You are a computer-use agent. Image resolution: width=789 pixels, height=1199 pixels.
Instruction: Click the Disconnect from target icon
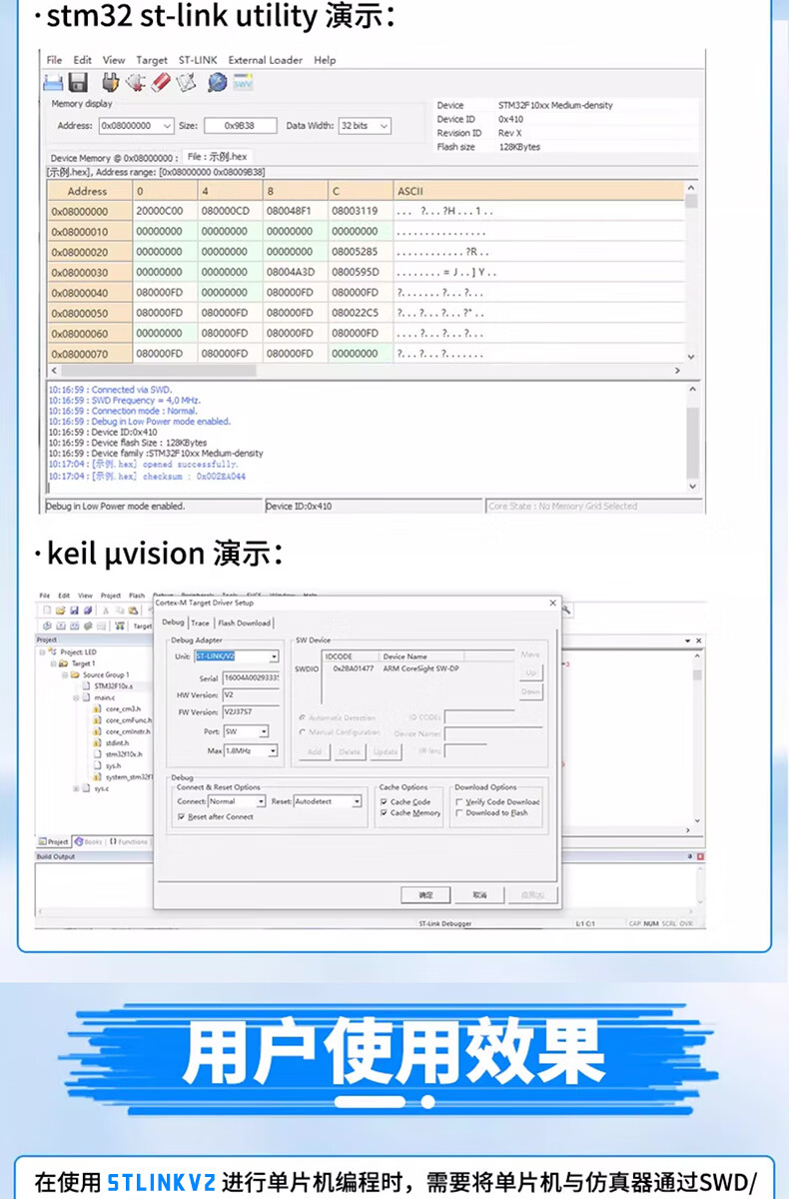tap(136, 82)
